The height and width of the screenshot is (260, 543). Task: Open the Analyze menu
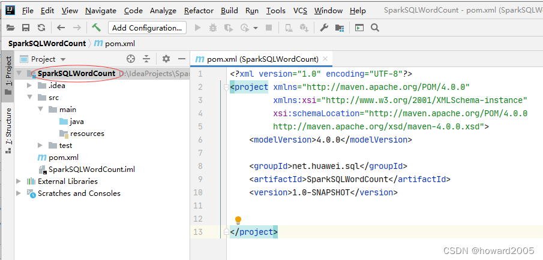[163, 11]
